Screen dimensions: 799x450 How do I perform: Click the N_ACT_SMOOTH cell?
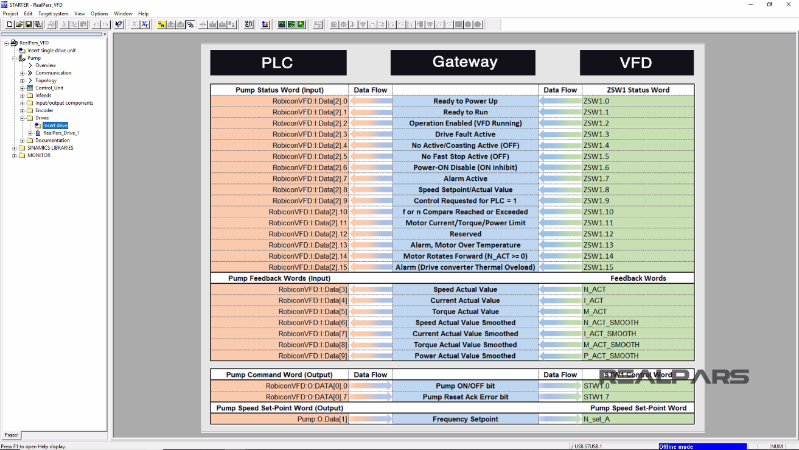[638, 323]
